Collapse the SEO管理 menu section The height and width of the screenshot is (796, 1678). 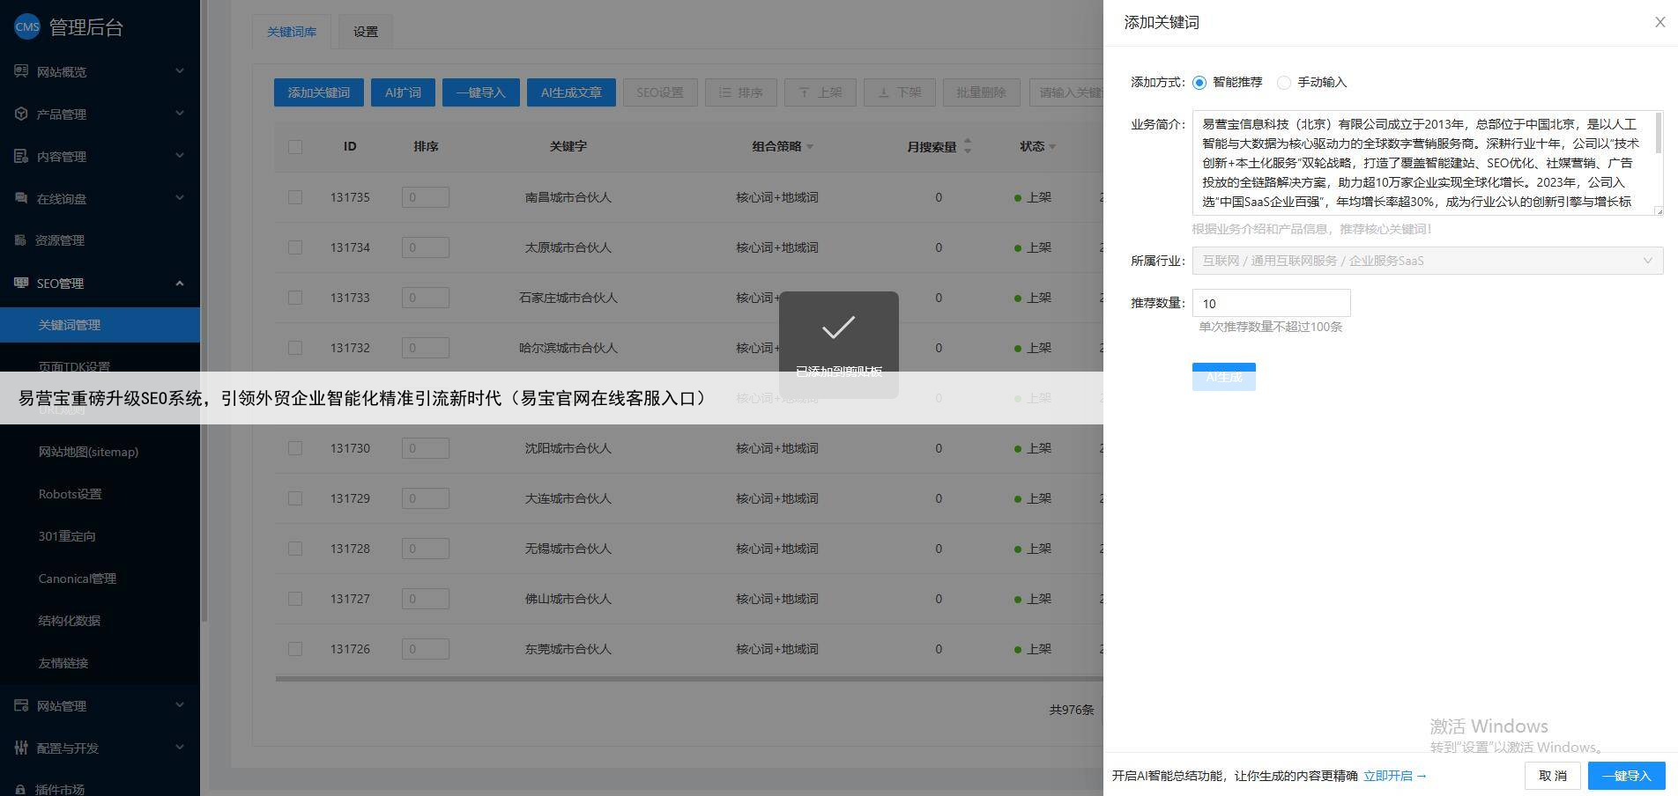(x=179, y=283)
